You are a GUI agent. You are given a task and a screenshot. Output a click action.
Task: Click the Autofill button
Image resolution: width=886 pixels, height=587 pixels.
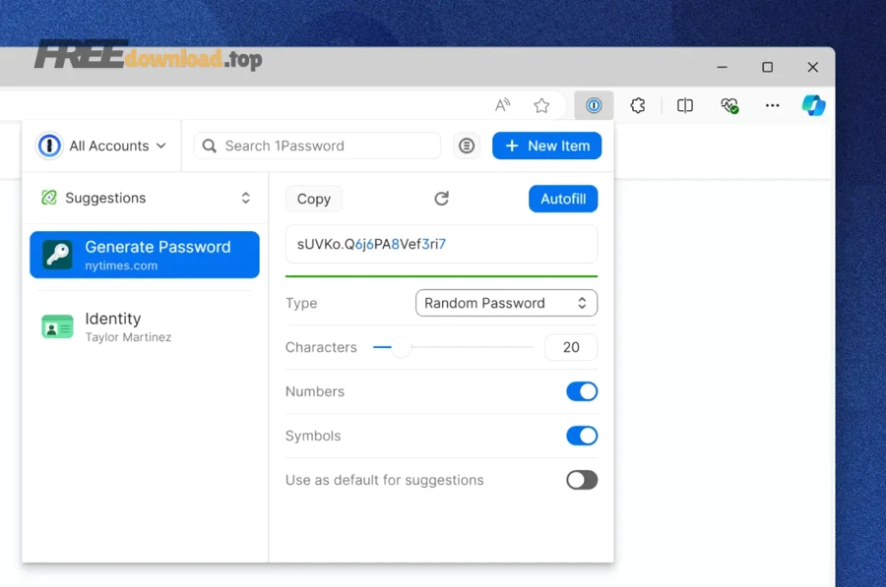562,198
